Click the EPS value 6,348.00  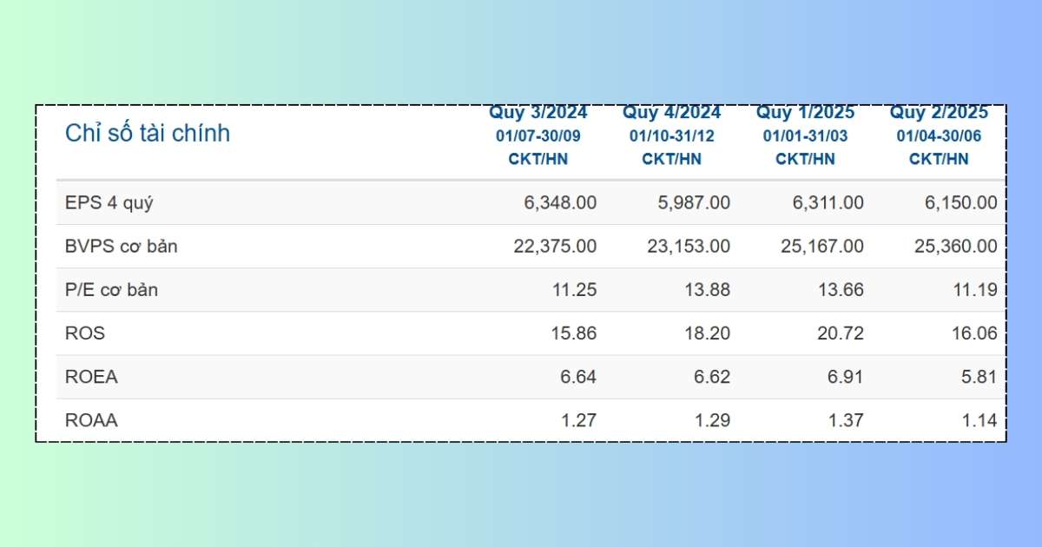[560, 203]
